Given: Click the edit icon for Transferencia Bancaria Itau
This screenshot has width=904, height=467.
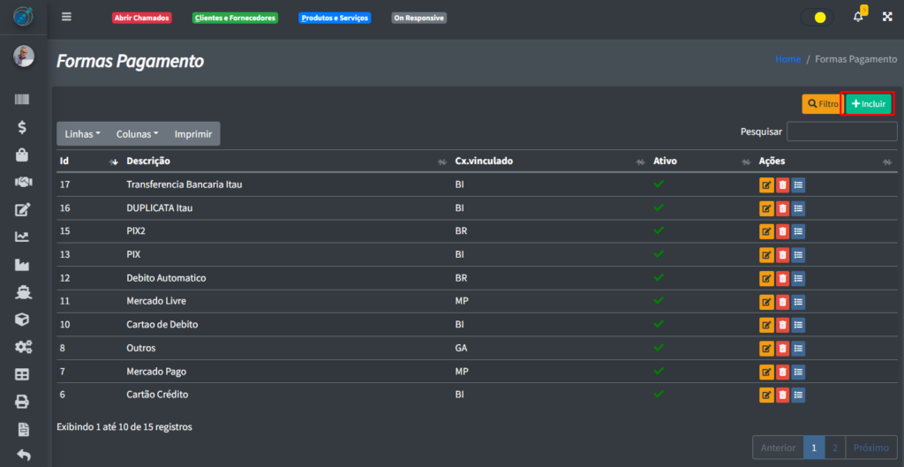Looking at the screenshot, I should (x=766, y=185).
